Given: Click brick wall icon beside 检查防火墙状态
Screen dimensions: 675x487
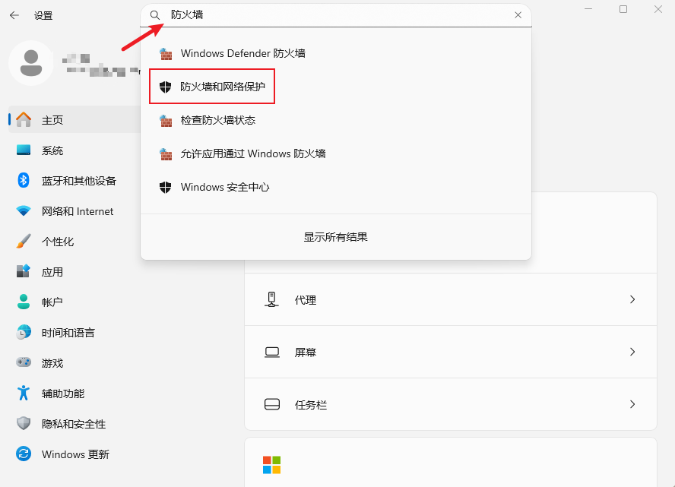Looking at the screenshot, I should pos(166,121).
